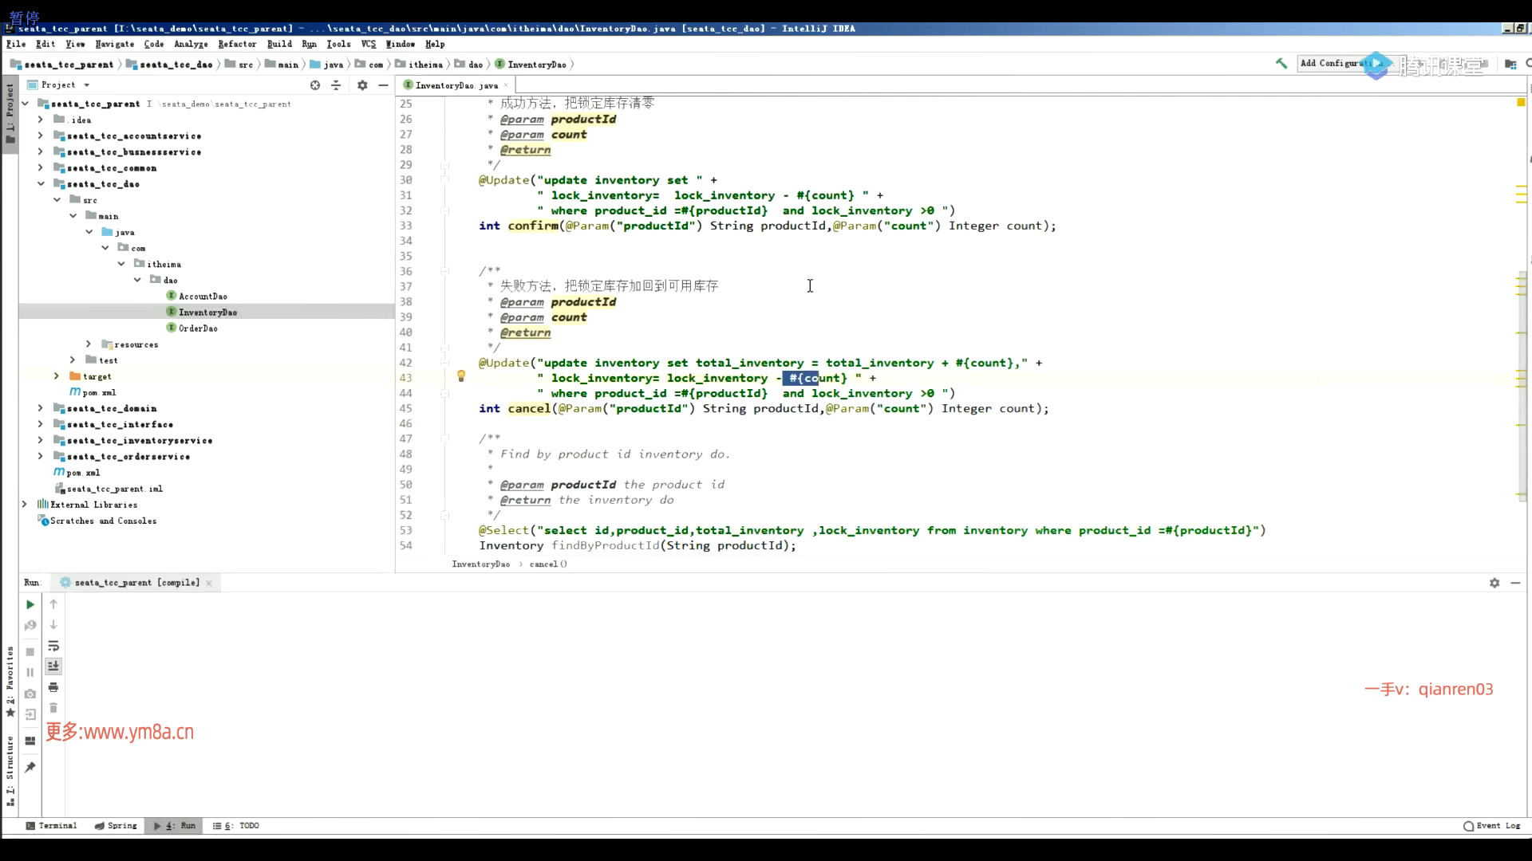The width and height of the screenshot is (1532, 861).
Task: Switch to the Terminal tool window tab
Action: (52, 826)
